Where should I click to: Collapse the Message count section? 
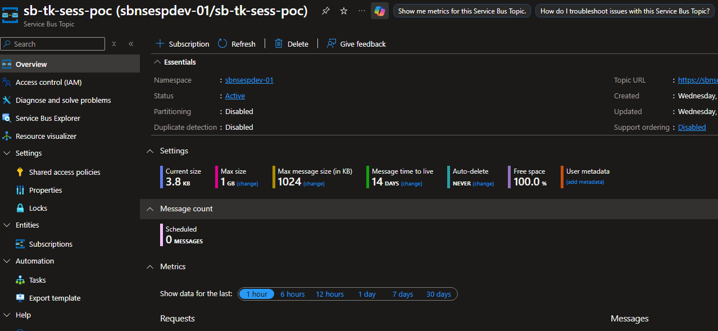(x=150, y=208)
